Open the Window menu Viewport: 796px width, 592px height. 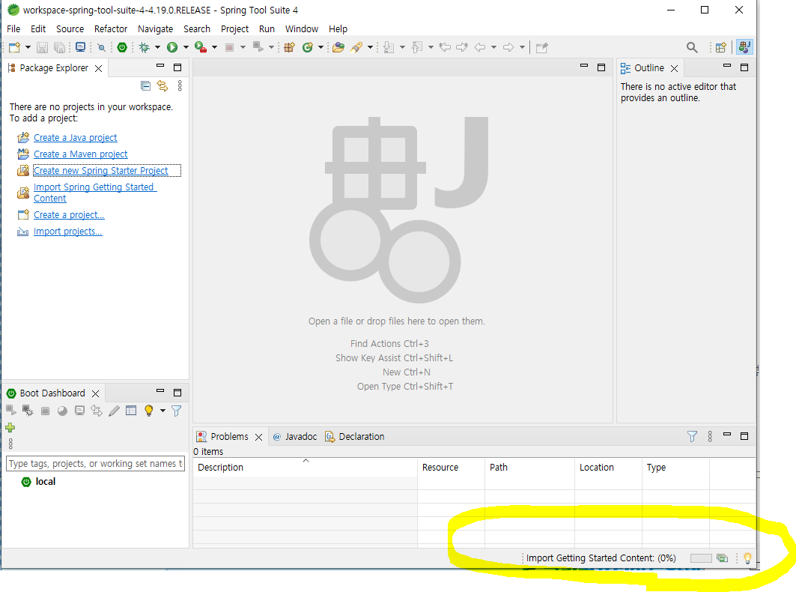click(302, 29)
